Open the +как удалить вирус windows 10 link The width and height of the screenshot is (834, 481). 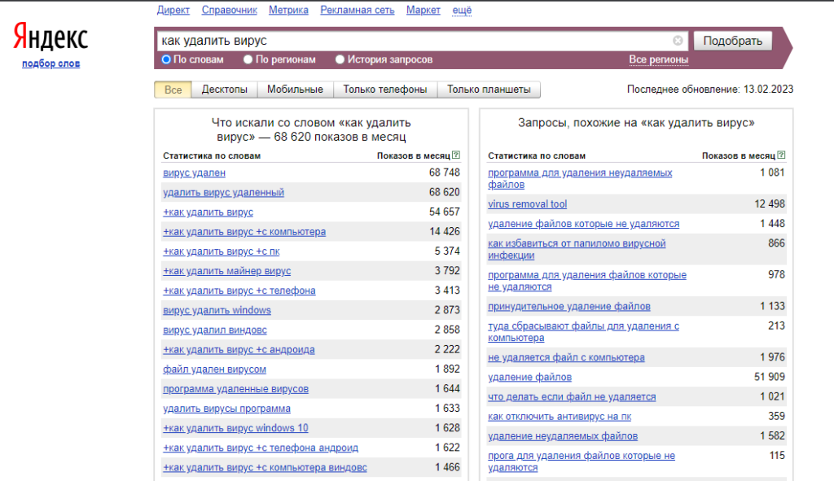coord(235,428)
